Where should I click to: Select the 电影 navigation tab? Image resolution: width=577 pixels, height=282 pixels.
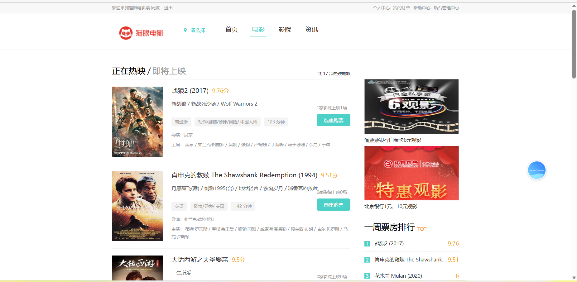point(258,29)
